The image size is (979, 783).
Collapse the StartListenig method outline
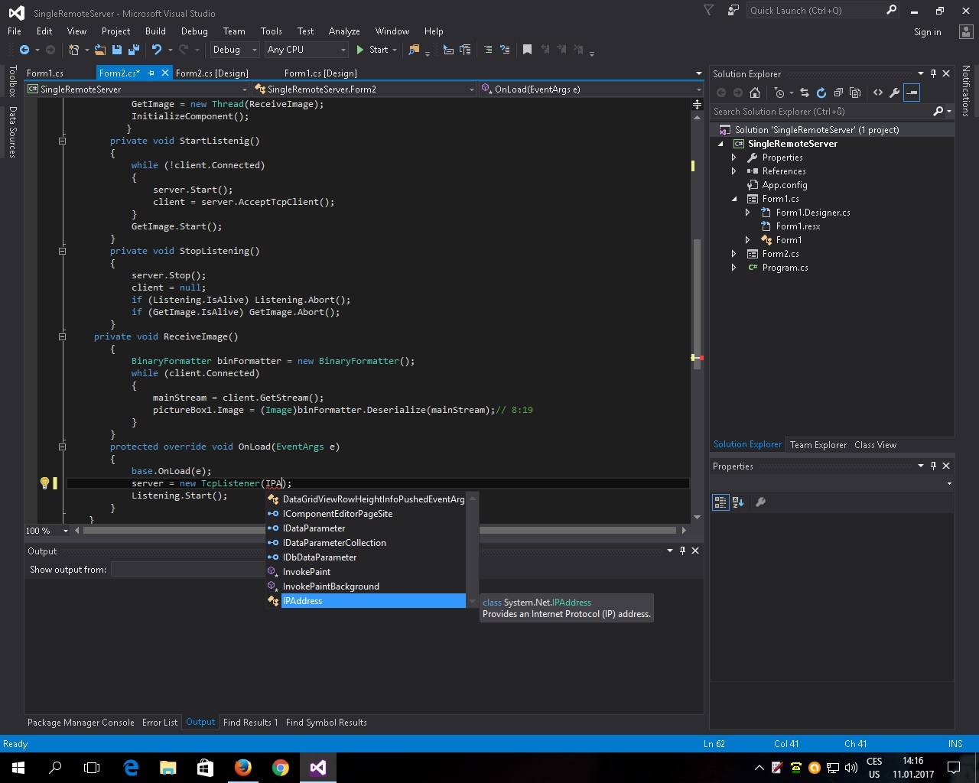[62, 141]
